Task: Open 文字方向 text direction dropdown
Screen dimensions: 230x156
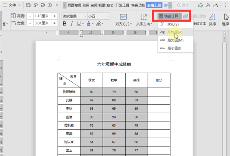Action: pyautogui.click(x=144, y=20)
